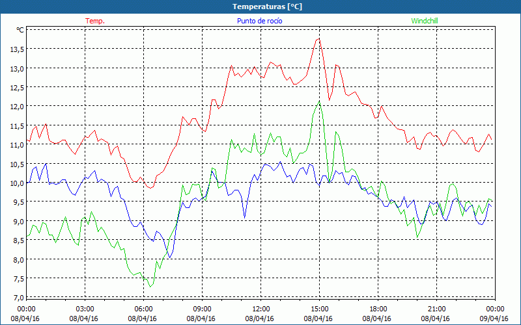
Task: Click the blue dew point dip near 11:00
Action: click(x=245, y=218)
